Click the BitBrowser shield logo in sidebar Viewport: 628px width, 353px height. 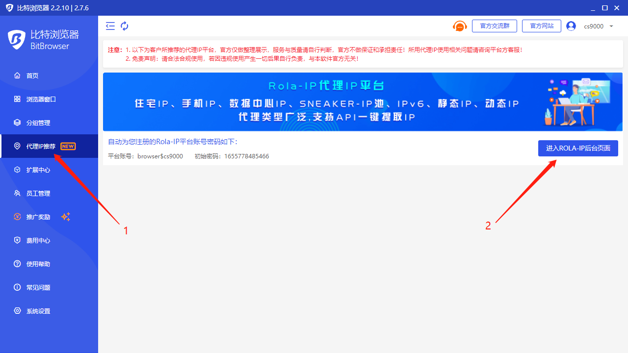pyautogui.click(x=17, y=39)
